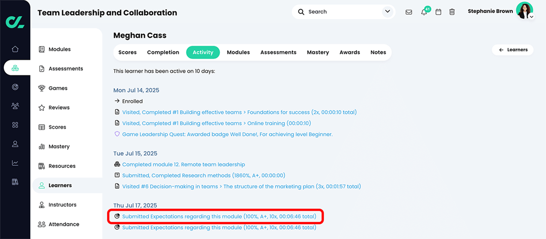This screenshot has width=546, height=239.
Task: Open Attendance in the course sidebar
Action: tap(59, 224)
